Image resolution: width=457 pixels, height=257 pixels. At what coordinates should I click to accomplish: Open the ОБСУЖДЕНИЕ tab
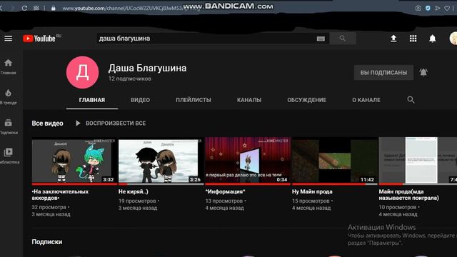[x=306, y=100]
